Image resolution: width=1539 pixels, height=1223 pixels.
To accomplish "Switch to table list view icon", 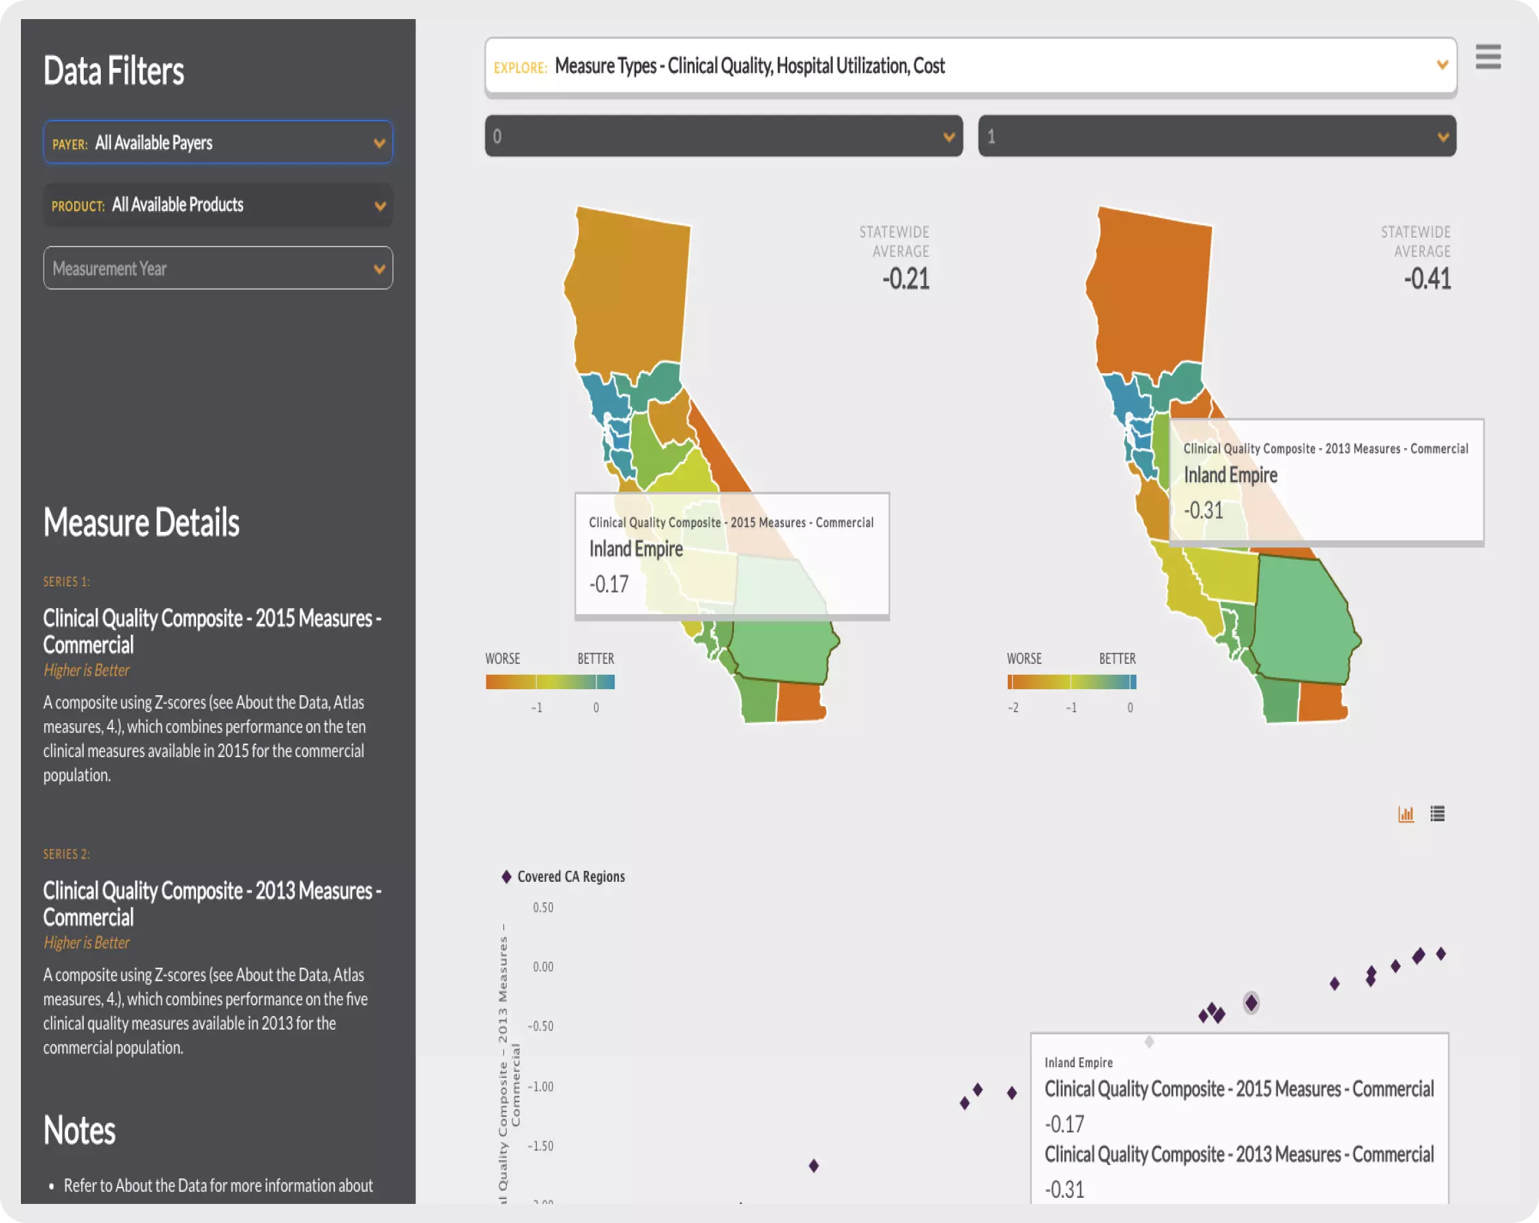I will (1437, 814).
